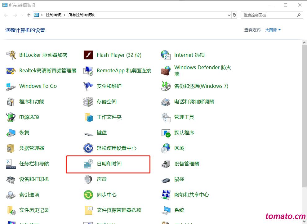Go forward with the forward arrow
Viewport: 307px width, 224px height.
click(x=15, y=15)
